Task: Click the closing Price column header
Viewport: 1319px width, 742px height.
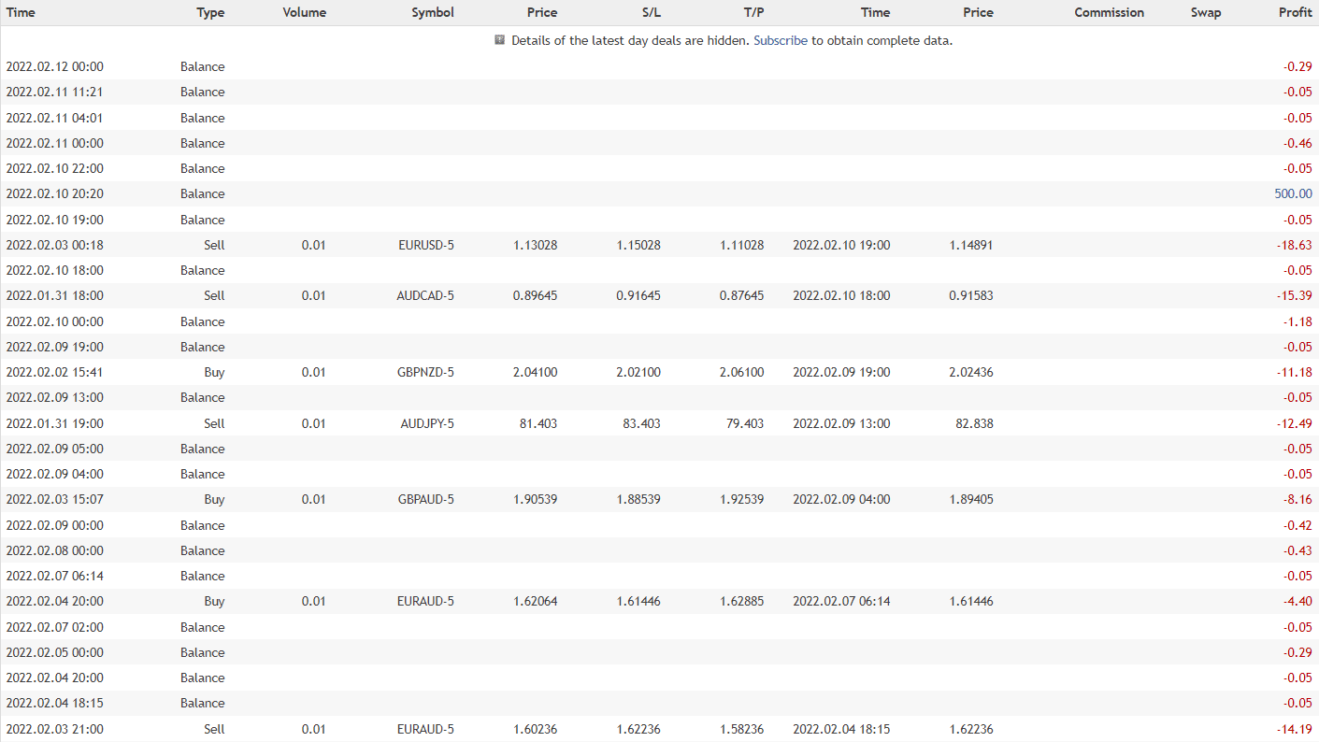Action: (978, 12)
